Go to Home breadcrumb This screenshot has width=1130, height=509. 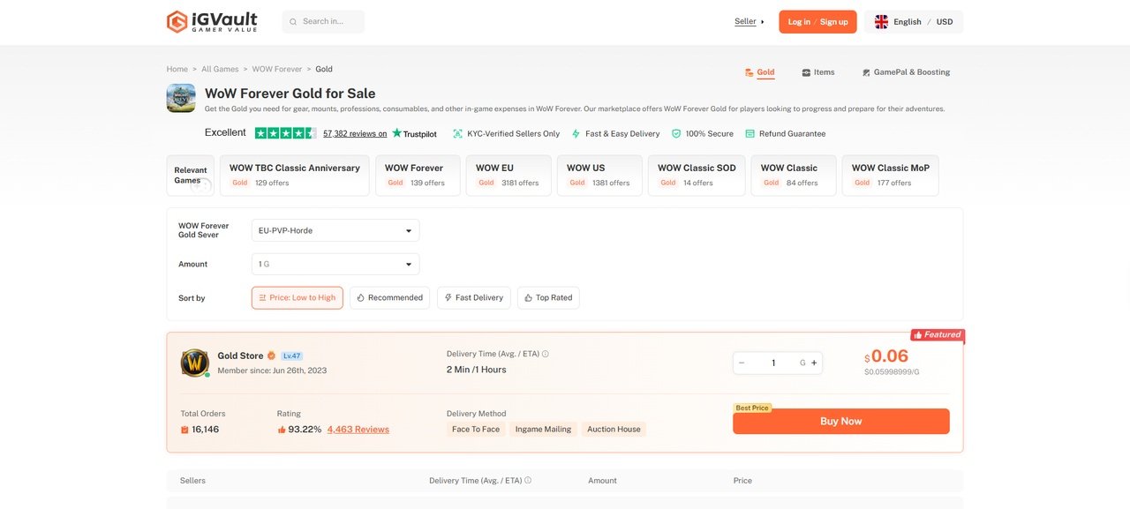click(177, 69)
